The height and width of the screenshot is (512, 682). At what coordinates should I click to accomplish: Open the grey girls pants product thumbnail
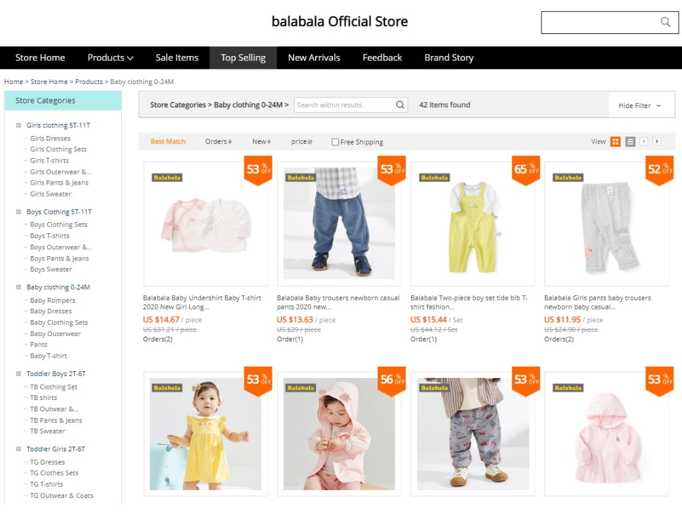click(x=606, y=224)
